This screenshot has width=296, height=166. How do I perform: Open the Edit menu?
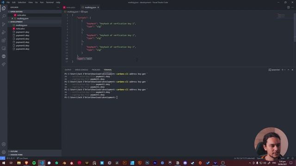pyautogui.click(x=13, y=2)
